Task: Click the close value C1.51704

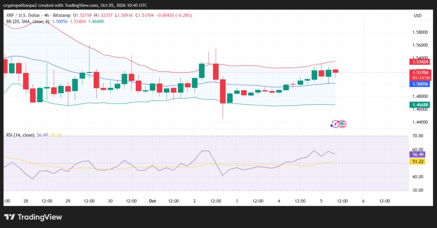Action: [144, 15]
